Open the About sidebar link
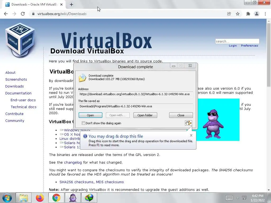 point(10,72)
